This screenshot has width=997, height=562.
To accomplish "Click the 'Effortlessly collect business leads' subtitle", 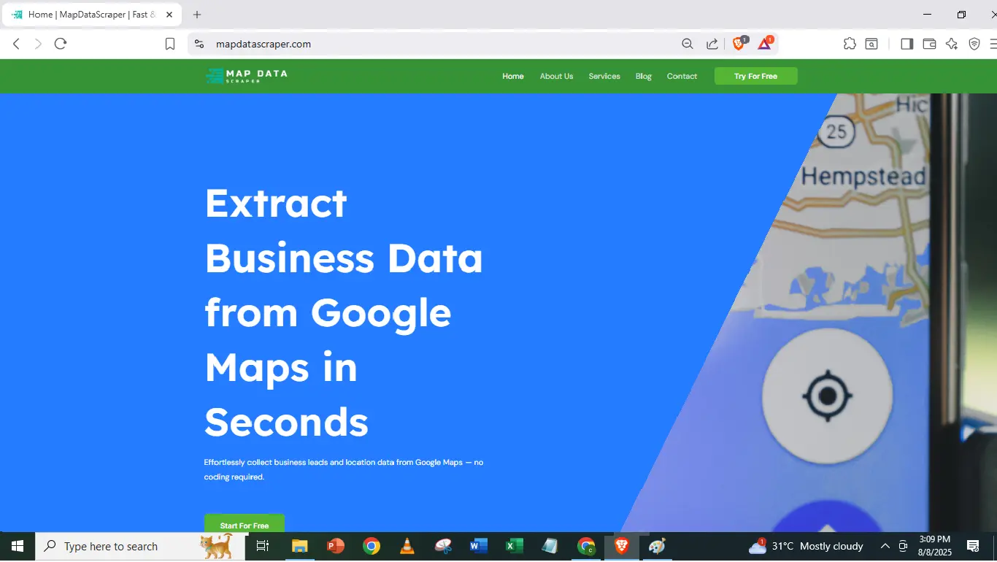I will tap(344, 469).
